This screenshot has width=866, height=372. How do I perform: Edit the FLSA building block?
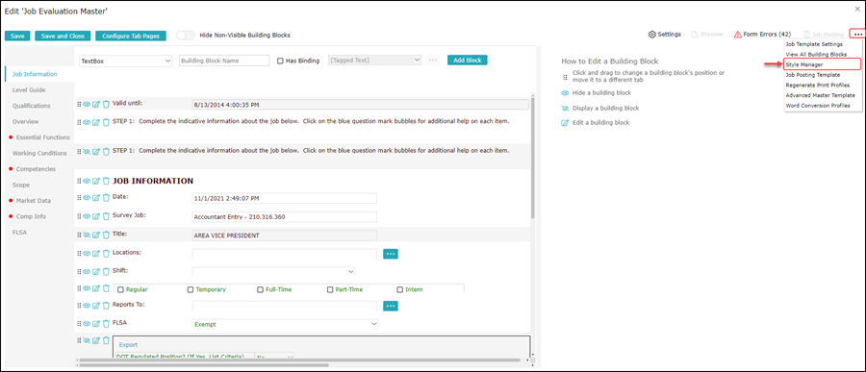[x=96, y=323]
